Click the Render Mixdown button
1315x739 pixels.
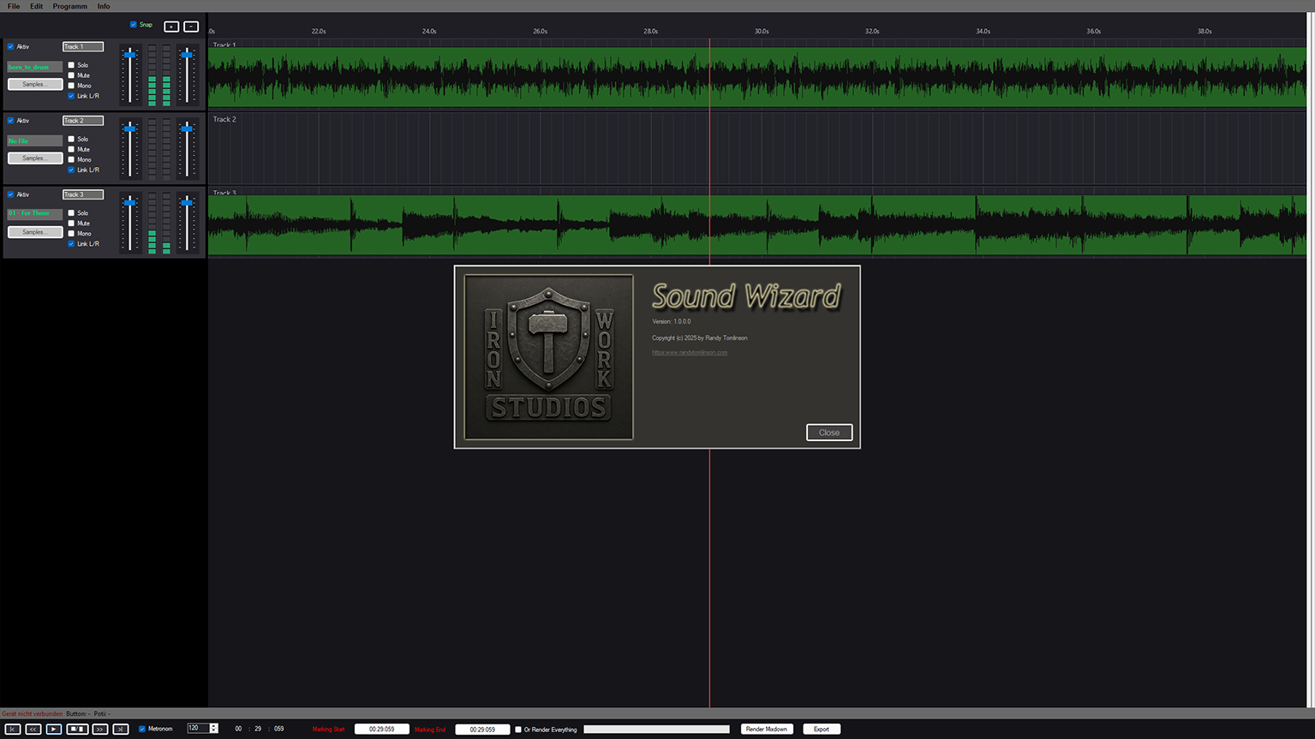[767, 729]
